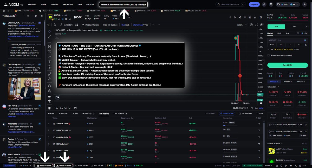Open the MC sort dropdown in Similar Tokens

(304, 144)
